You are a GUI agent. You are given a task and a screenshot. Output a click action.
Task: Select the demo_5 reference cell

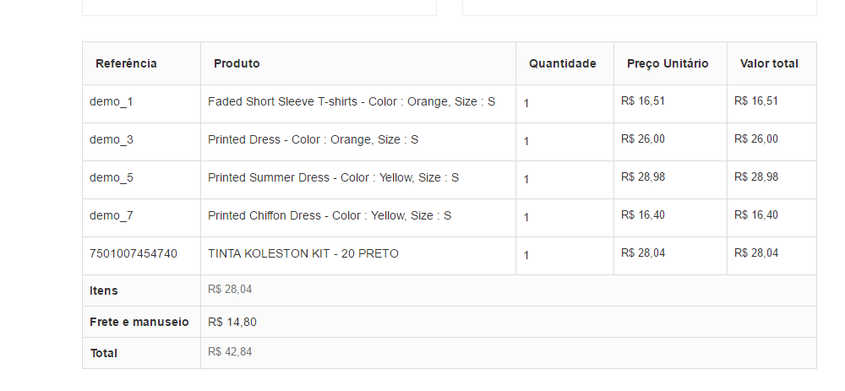[x=112, y=178]
